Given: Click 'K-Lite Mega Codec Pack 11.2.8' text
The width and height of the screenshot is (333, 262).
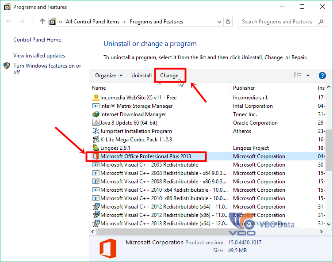Looking at the screenshot, I should (x=136, y=140).
